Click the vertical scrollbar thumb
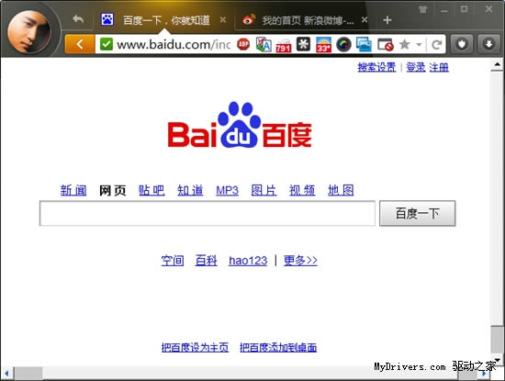 click(x=498, y=340)
